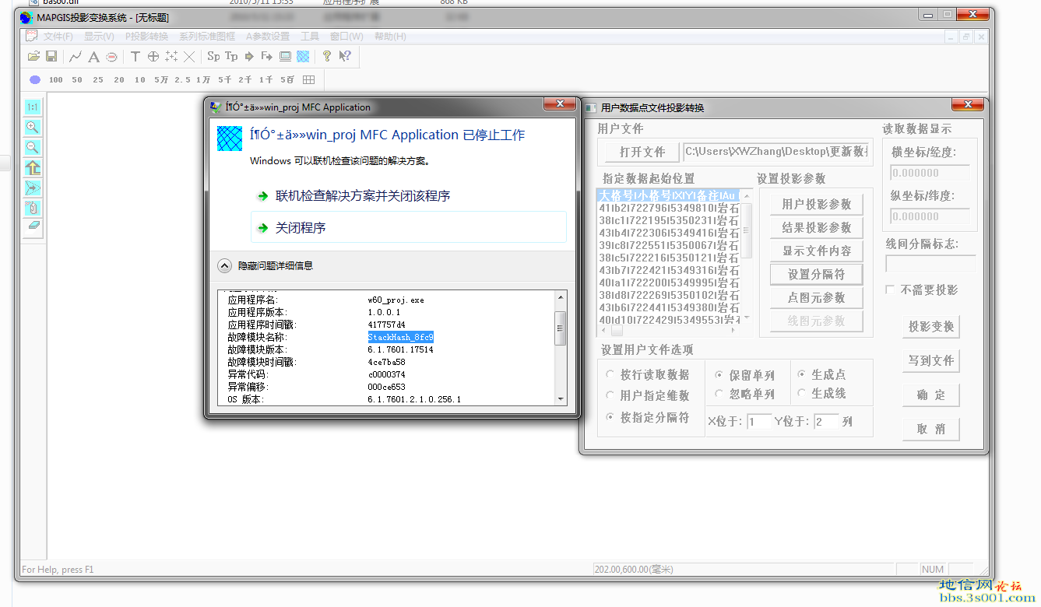Select the 忽略单列 radio option

pos(719,394)
